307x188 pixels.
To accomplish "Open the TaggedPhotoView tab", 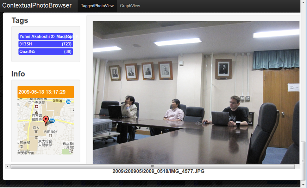I will point(97,6).
